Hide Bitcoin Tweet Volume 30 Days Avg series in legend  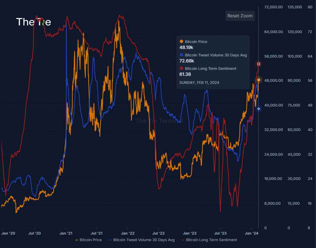pyautogui.click(x=142, y=240)
